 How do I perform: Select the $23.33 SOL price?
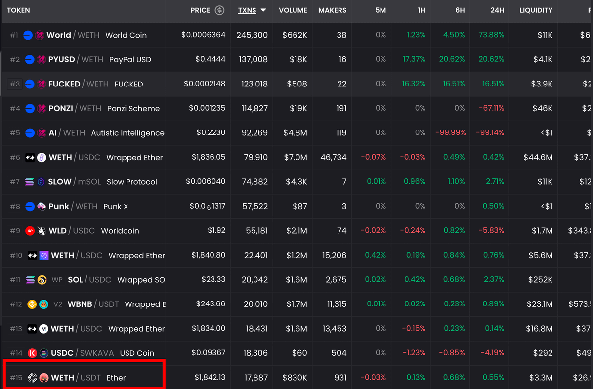213,280
